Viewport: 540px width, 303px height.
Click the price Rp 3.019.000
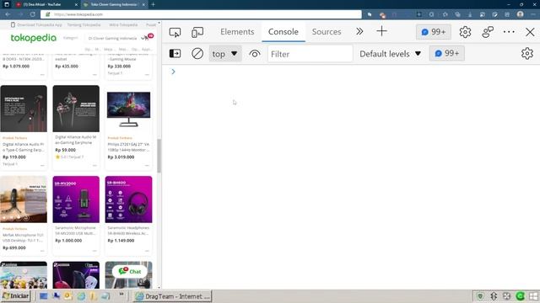tap(121, 157)
